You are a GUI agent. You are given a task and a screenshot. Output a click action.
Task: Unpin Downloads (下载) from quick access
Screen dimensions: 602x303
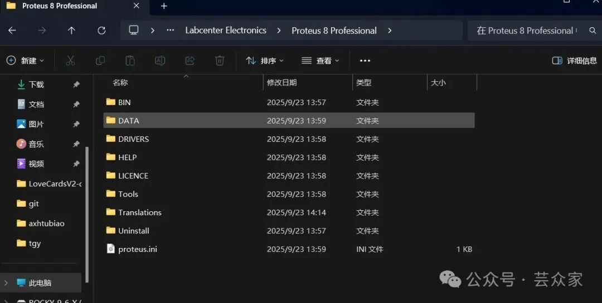click(76, 85)
